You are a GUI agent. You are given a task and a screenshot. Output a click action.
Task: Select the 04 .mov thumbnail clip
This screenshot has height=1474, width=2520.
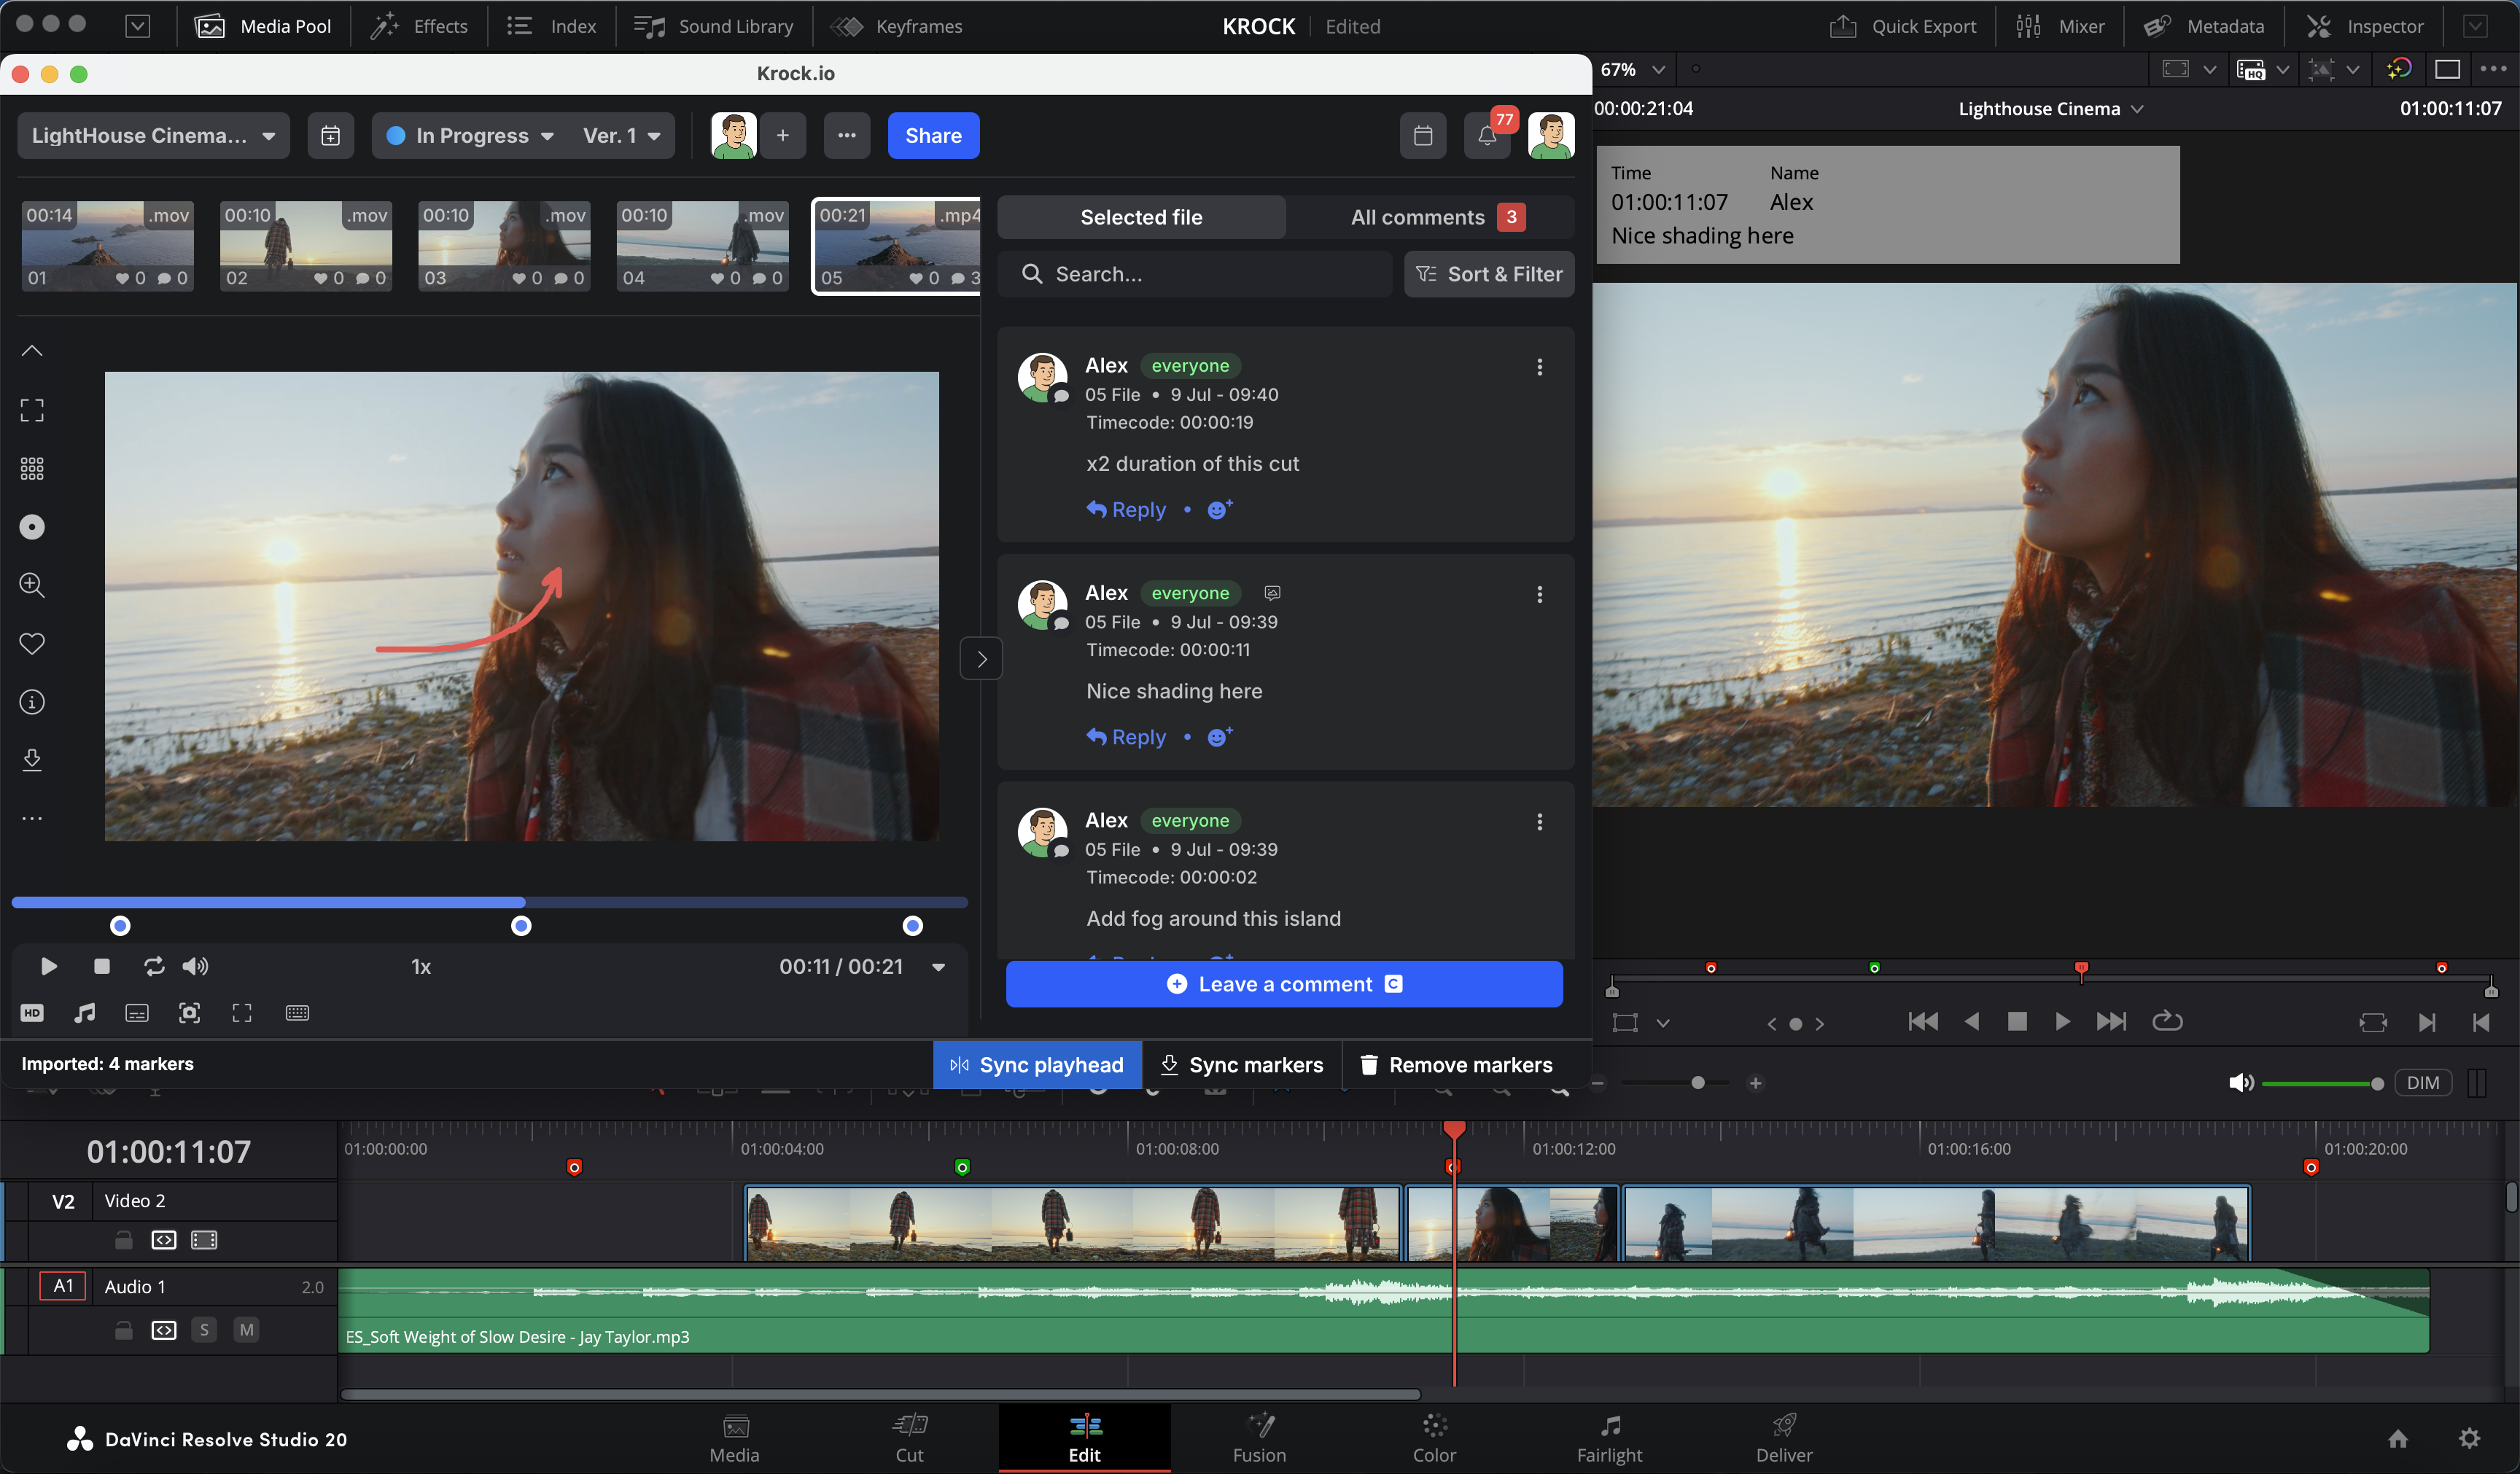click(x=702, y=246)
